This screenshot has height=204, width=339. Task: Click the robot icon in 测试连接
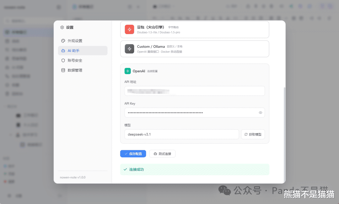click(x=155, y=154)
